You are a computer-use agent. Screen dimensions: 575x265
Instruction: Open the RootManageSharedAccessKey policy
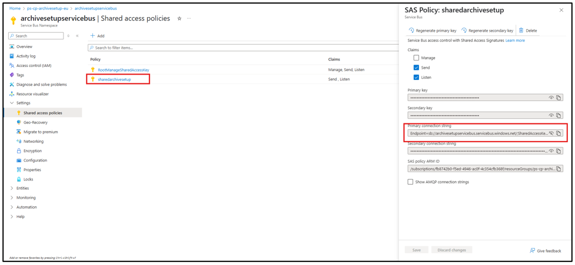pos(123,70)
